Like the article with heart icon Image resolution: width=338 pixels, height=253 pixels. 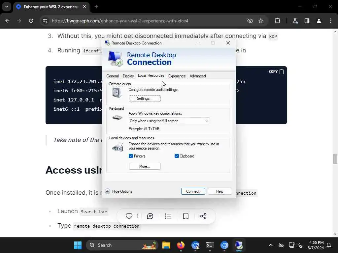(x=129, y=216)
